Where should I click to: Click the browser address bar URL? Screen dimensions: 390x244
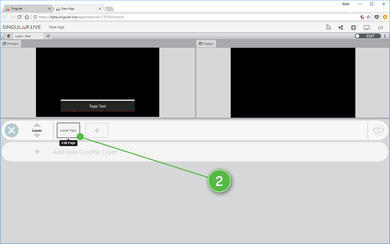pos(81,17)
